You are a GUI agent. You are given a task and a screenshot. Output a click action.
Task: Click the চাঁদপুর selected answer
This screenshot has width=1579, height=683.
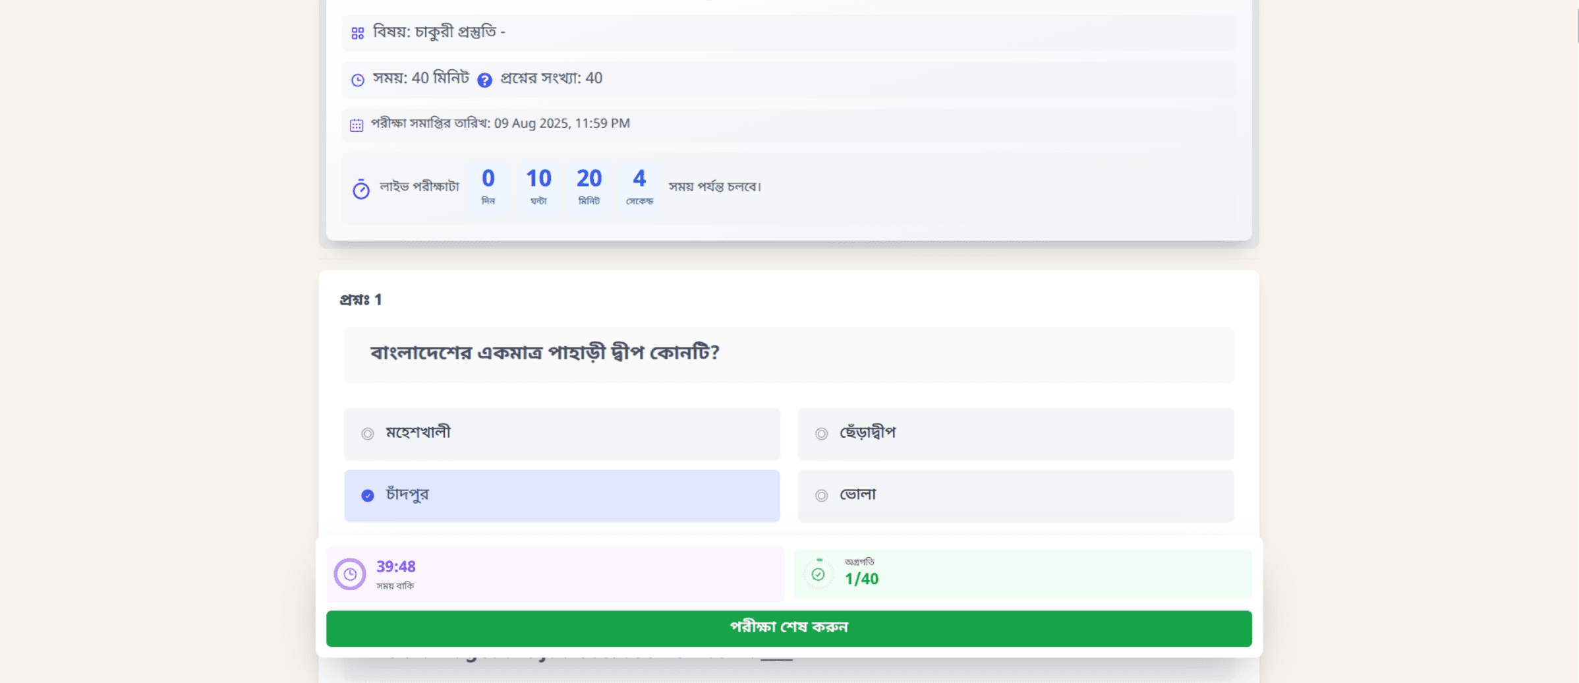coord(561,495)
